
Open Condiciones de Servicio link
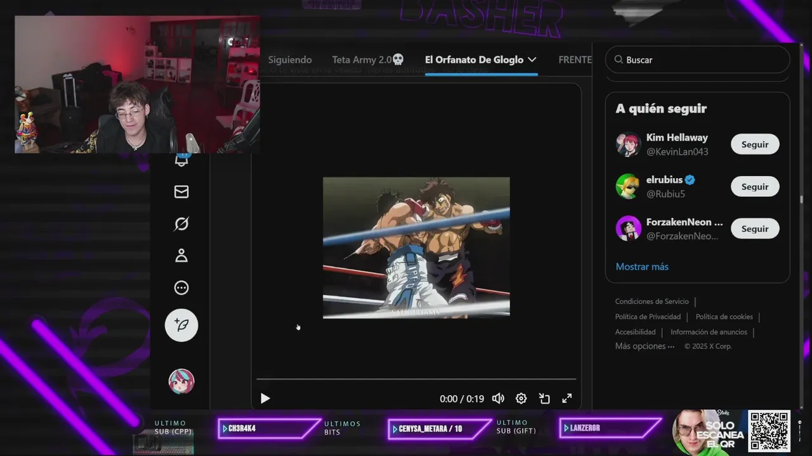(x=652, y=301)
